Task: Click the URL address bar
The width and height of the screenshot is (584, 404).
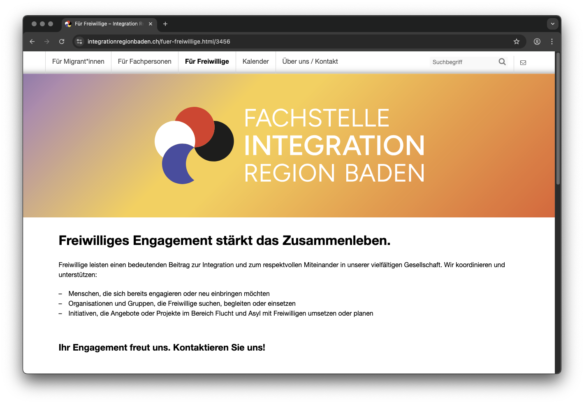Action: point(288,42)
